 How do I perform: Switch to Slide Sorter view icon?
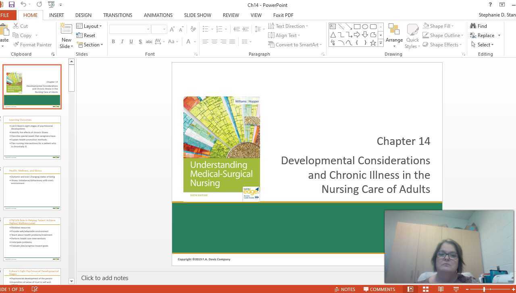(x=425, y=289)
